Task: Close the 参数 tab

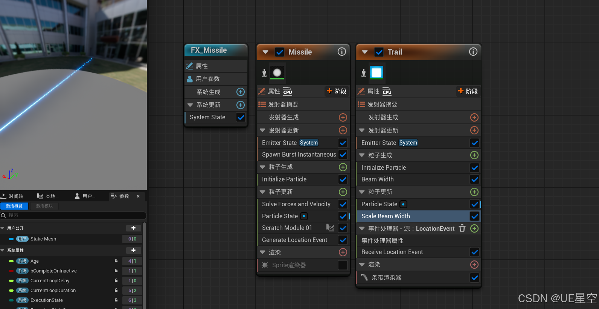Action: (x=138, y=196)
